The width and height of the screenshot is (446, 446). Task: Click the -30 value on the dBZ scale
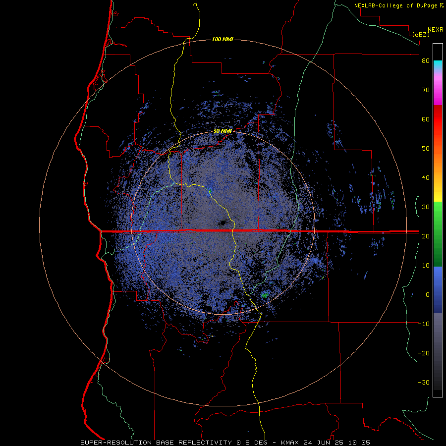424,382
